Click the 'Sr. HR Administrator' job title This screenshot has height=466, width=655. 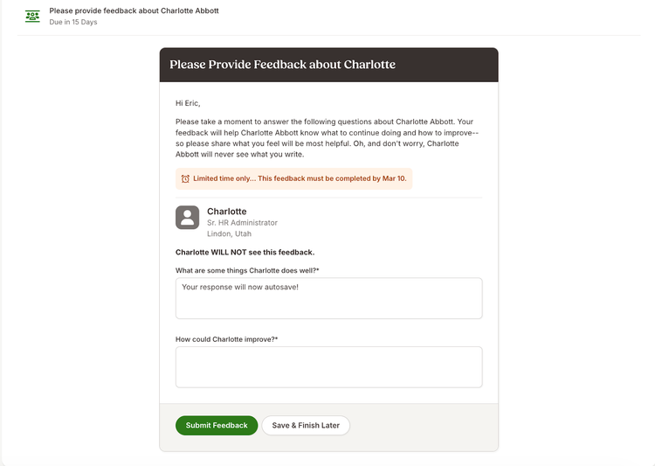[x=242, y=223]
